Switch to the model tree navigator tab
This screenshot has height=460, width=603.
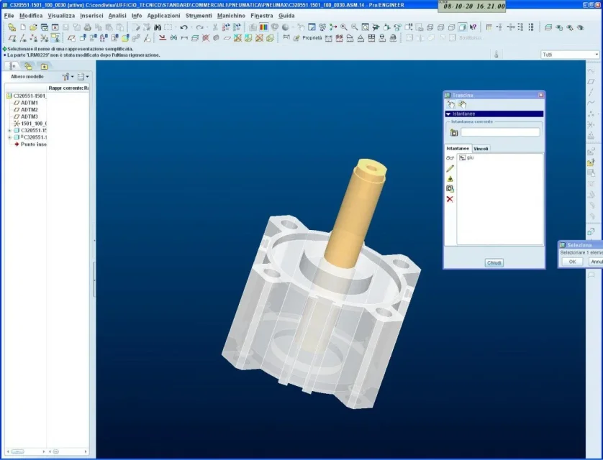coord(12,66)
